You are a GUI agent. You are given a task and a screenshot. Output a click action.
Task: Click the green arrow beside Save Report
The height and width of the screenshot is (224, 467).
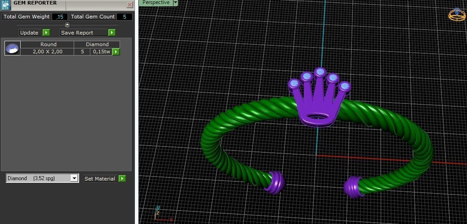pyautogui.click(x=111, y=33)
